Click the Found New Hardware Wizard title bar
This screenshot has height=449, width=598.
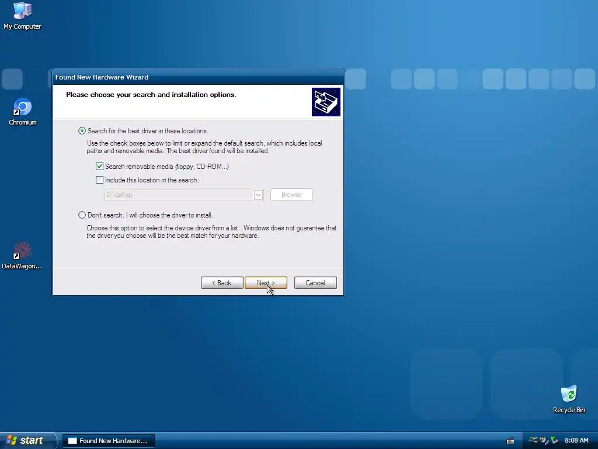(199, 77)
